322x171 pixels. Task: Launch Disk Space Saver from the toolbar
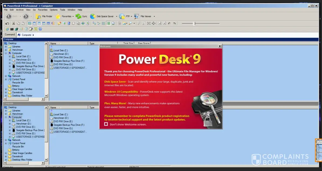(102, 16)
